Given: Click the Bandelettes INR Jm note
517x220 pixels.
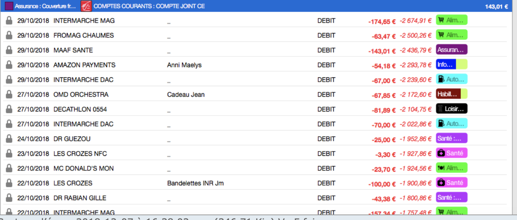Looking at the screenshot, I should 195,183.
